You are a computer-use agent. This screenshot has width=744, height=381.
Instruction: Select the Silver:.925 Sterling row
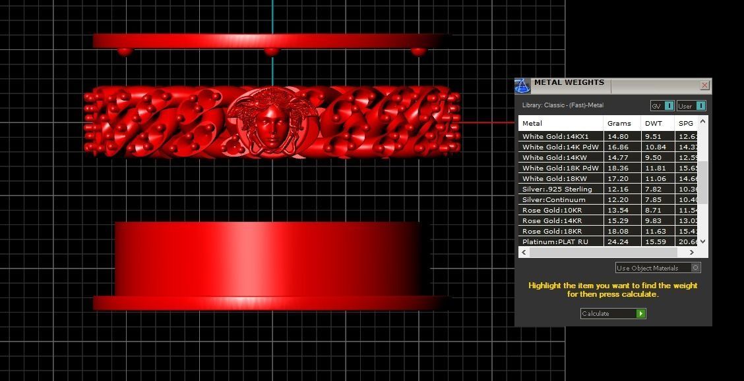point(608,189)
